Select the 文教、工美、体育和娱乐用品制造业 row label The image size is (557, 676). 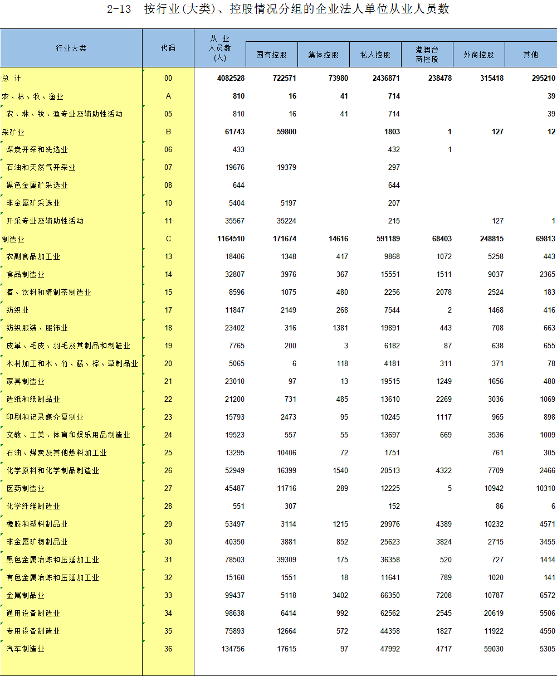(x=68, y=435)
